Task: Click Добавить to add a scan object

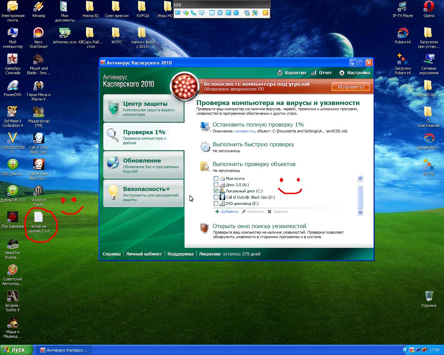Action: point(227,211)
